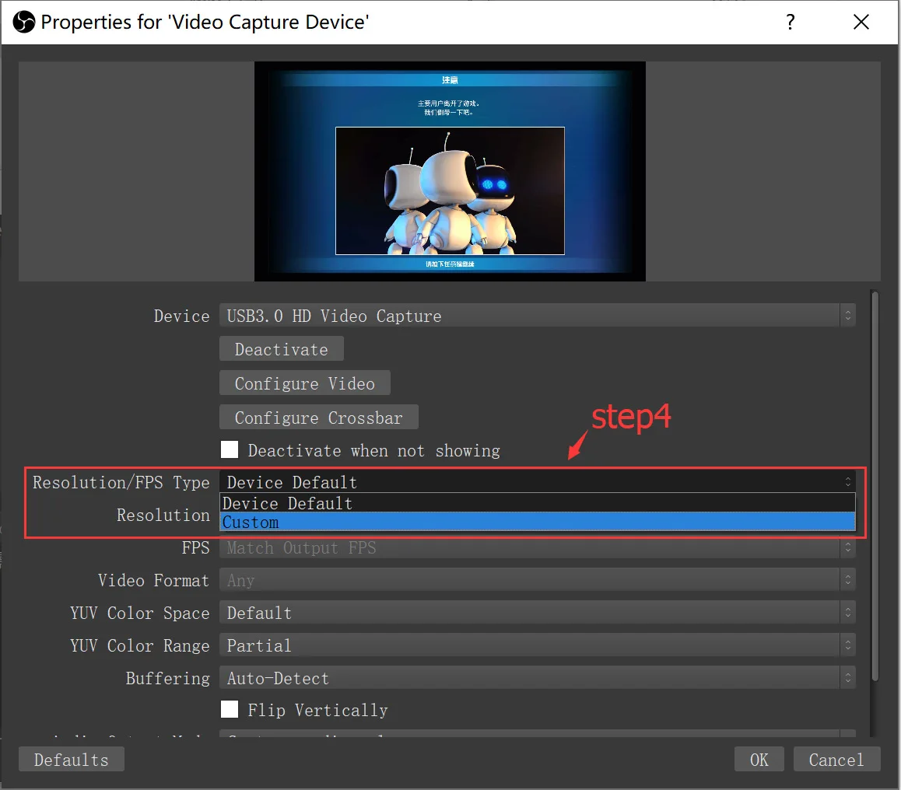
Task: Toggle Flip Vertically checkbox
Action: (x=230, y=710)
